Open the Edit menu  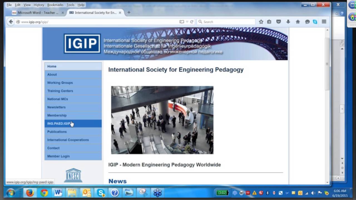pos(18,5)
